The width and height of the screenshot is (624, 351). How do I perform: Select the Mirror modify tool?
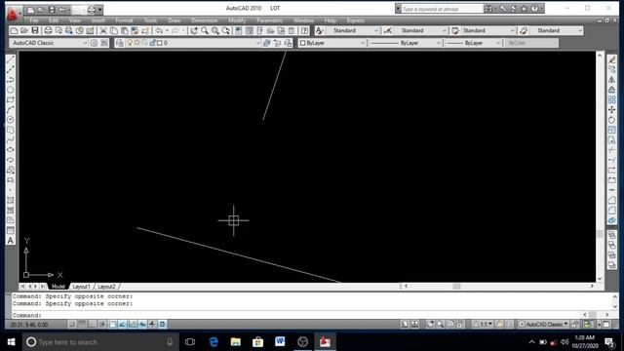[x=611, y=79]
